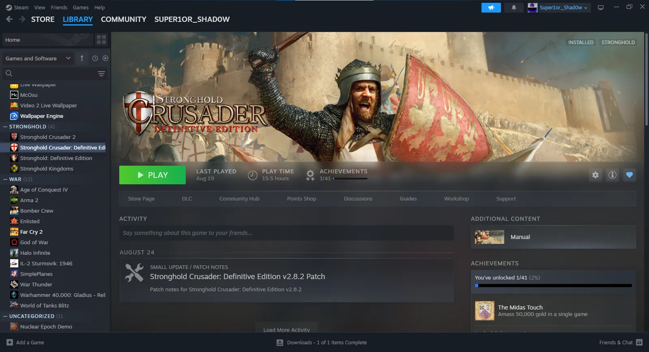This screenshot has height=352, width=649.
Task: Open game settings gear icon
Action: pos(595,175)
